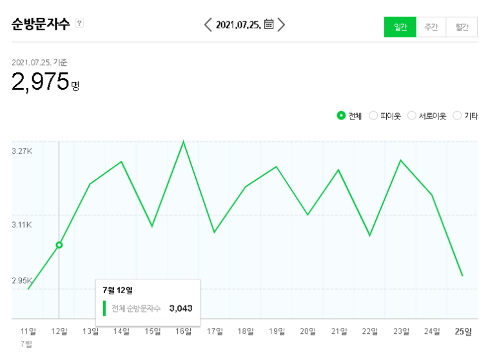Click the 2021.07.25. date text in header
Viewport: 479px width, 357px height.
(x=239, y=25)
